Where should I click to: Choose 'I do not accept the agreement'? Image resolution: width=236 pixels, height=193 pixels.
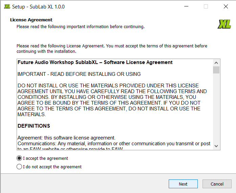point(19,167)
